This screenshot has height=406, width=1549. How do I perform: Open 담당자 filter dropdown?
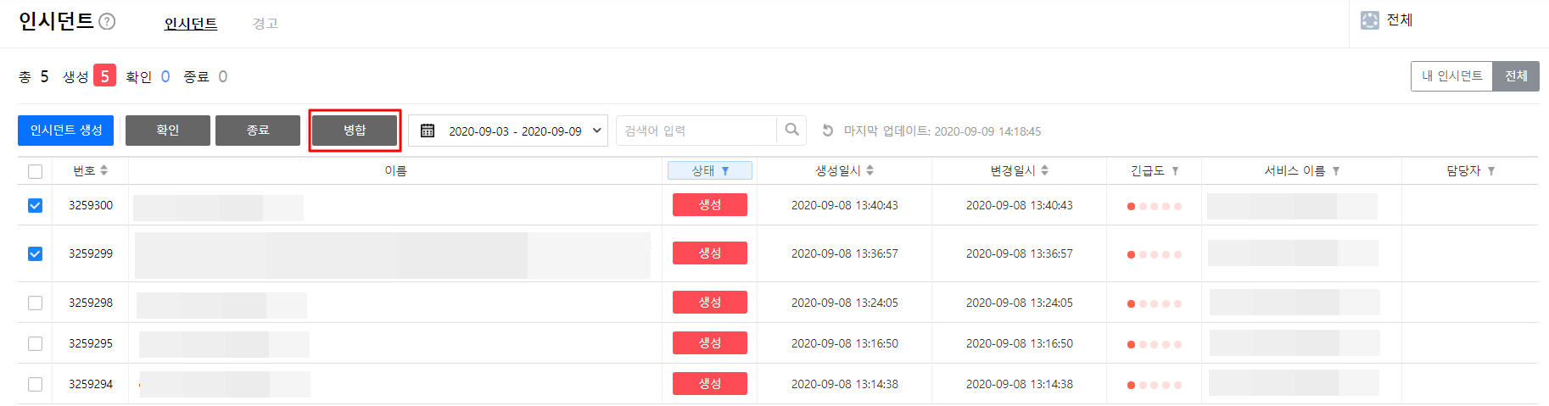click(1491, 171)
